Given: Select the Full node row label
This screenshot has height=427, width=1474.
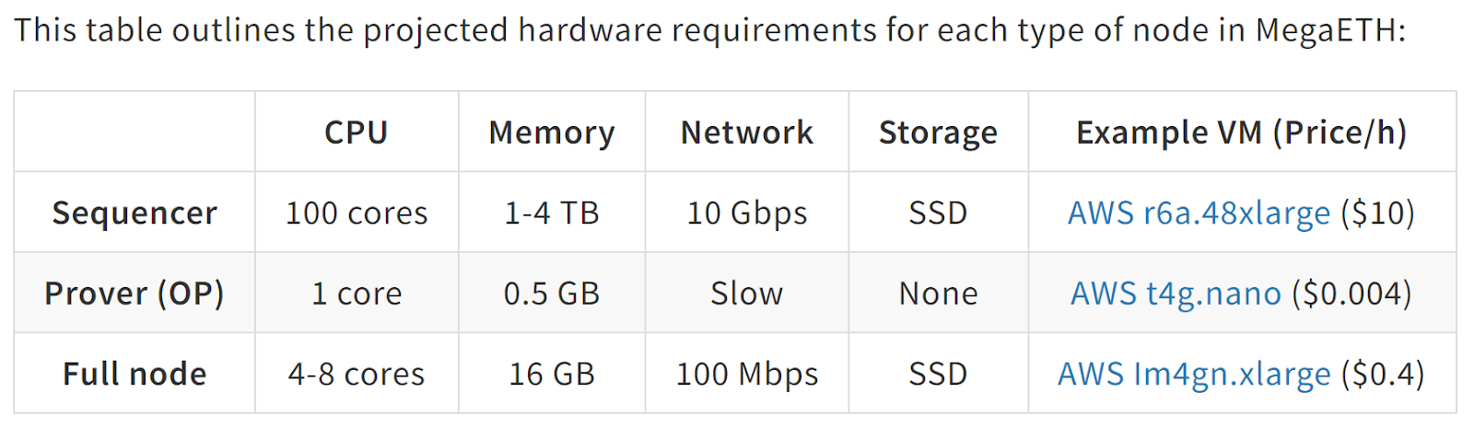Looking at the screenshot, I should (x=135, y=375).
